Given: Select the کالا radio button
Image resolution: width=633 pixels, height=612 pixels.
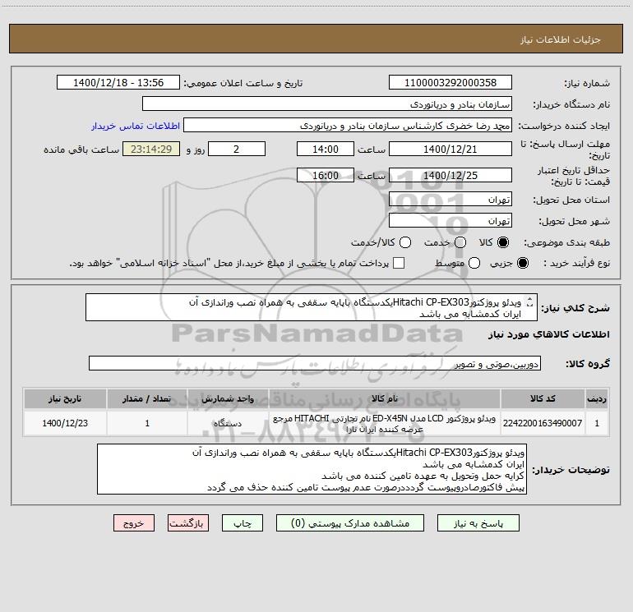Looking at the screenshot, I should point(503,242).
